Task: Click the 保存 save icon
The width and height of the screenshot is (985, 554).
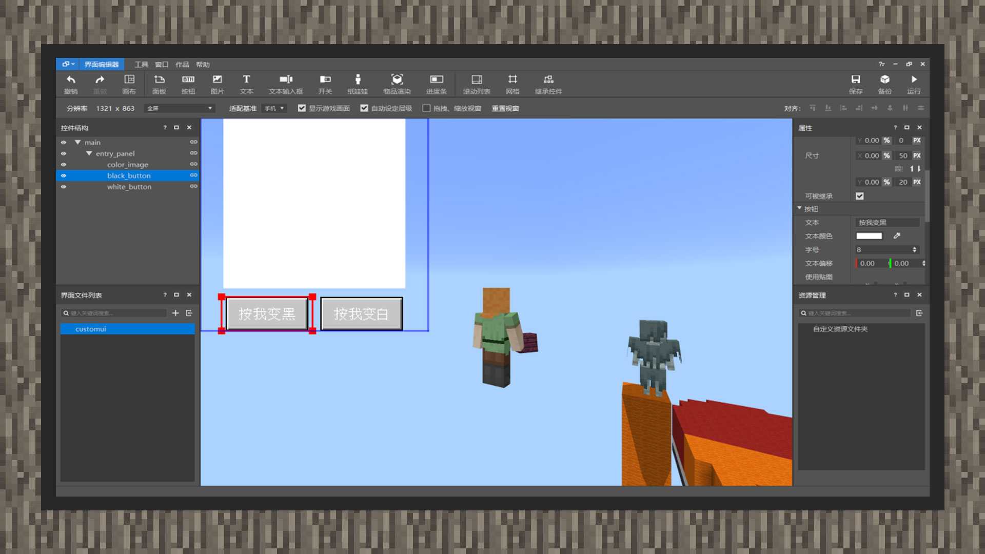Action: (856, 80)
